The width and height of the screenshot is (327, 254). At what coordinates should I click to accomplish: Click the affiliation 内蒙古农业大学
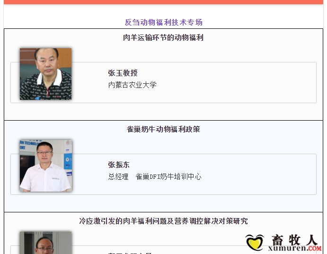[132, 85]
